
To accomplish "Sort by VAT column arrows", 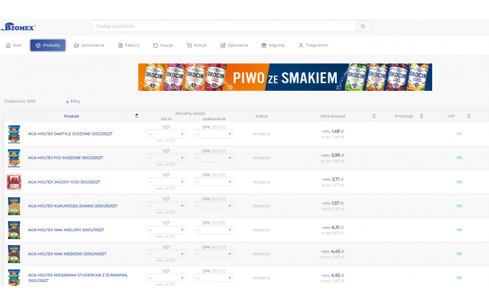I will [469, 116].
